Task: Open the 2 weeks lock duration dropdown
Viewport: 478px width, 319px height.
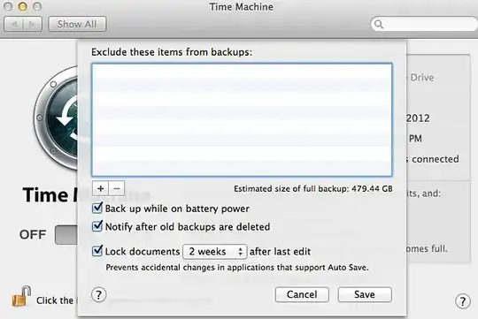Action: click(x=215, y=252)
